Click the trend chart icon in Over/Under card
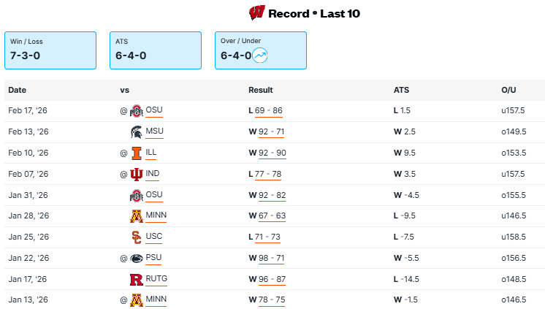 coord(260,55)
